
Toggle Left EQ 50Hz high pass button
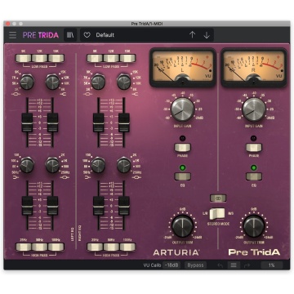point(40,247)
